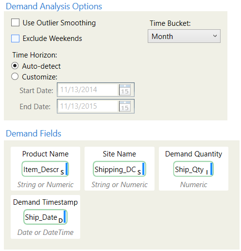Click the Time Bucket dropdown arrow
The width and height of the screenshot is (241, 251).
[x=215, y=36]
